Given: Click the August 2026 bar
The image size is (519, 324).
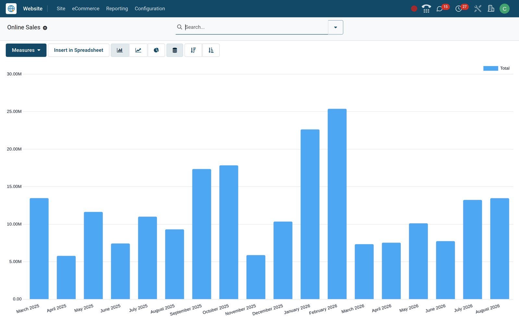Looking at the screenshot, I should [500, 249].
